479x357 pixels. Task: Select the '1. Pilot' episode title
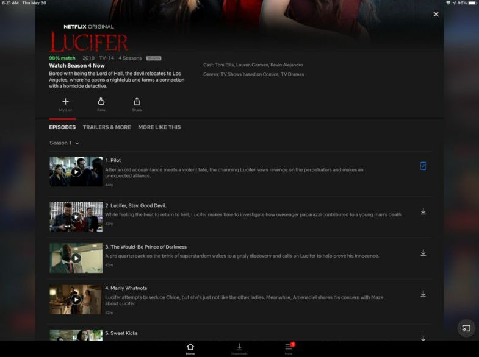(113, 160)
